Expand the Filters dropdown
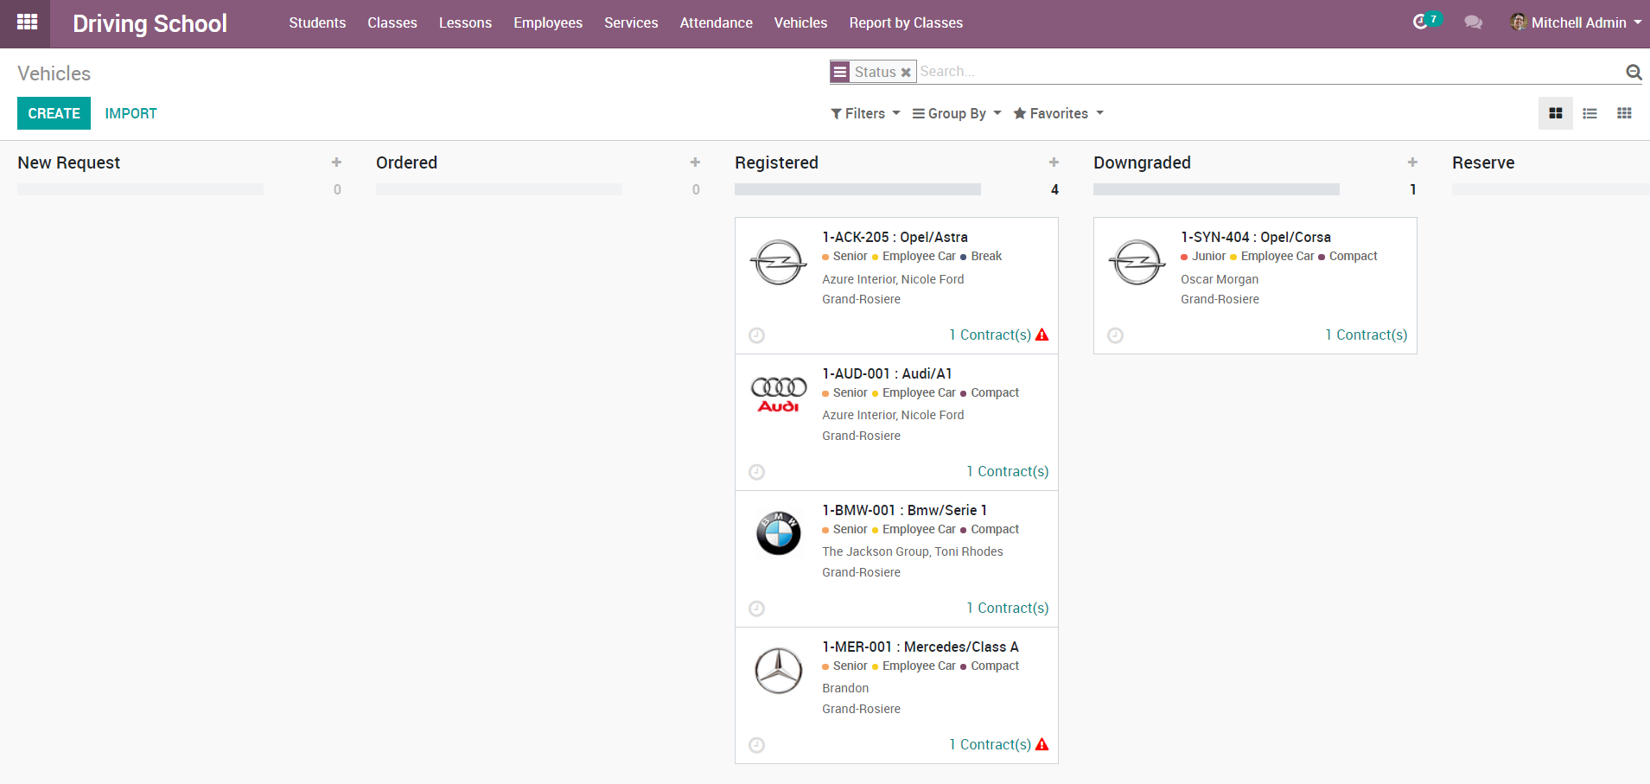1650x784 pixels. pos(865,113)
